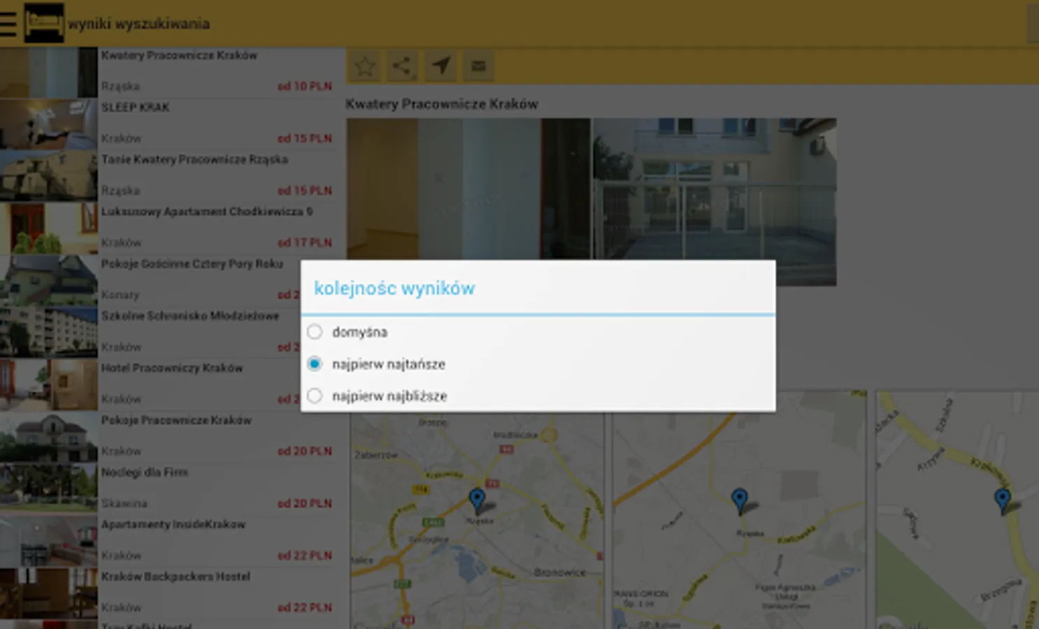The height and width of the screenshot is (629, 1039).
Task: Click Noclegi dla Firm thumbnail photo
Action: pos(48,489)
